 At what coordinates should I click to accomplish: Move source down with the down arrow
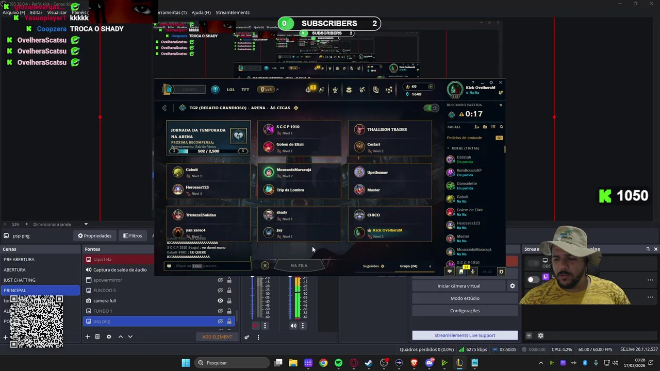click(130, 337)
